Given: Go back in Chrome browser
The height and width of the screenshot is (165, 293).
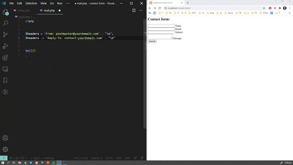Looking at the screenshot, I should (x=150, y=8).
